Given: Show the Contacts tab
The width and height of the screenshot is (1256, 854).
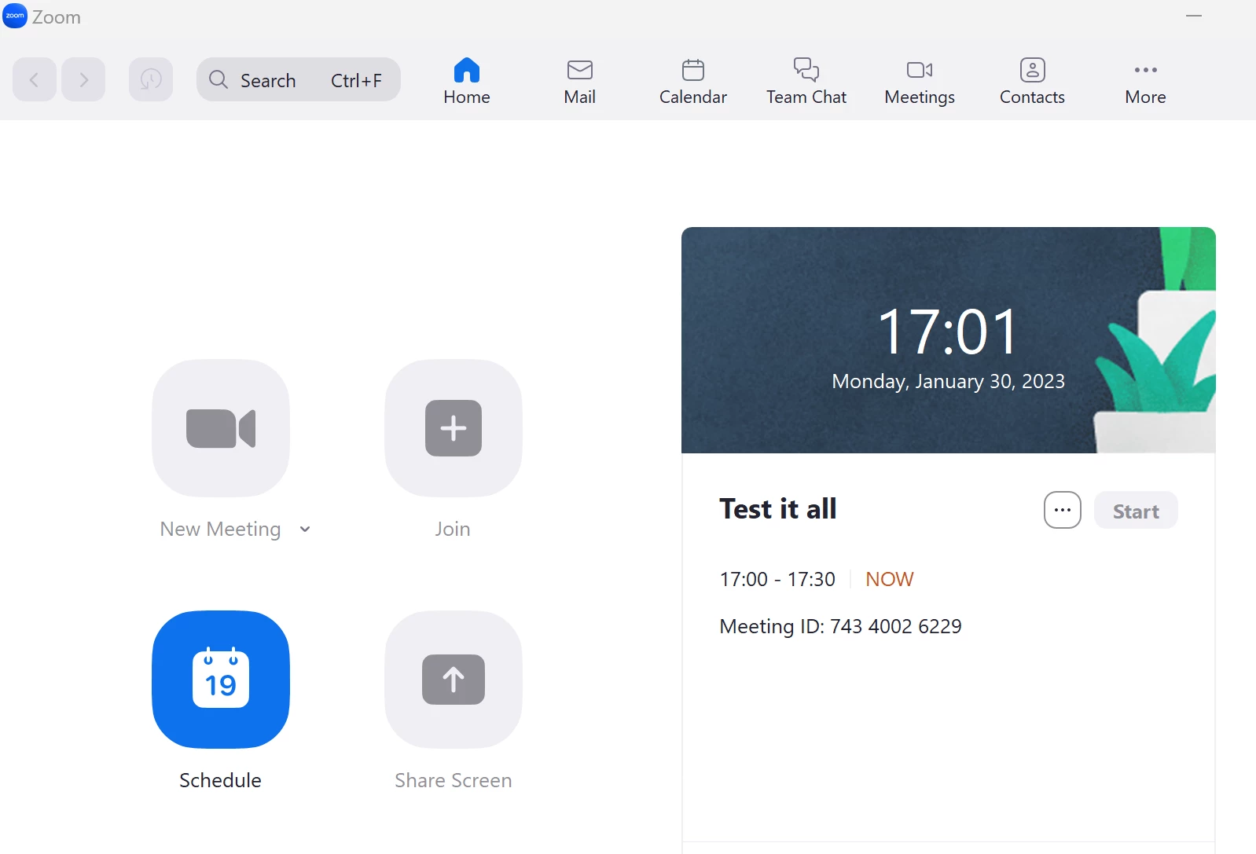Looking at the screenshot, I should tap(1032, 81).
